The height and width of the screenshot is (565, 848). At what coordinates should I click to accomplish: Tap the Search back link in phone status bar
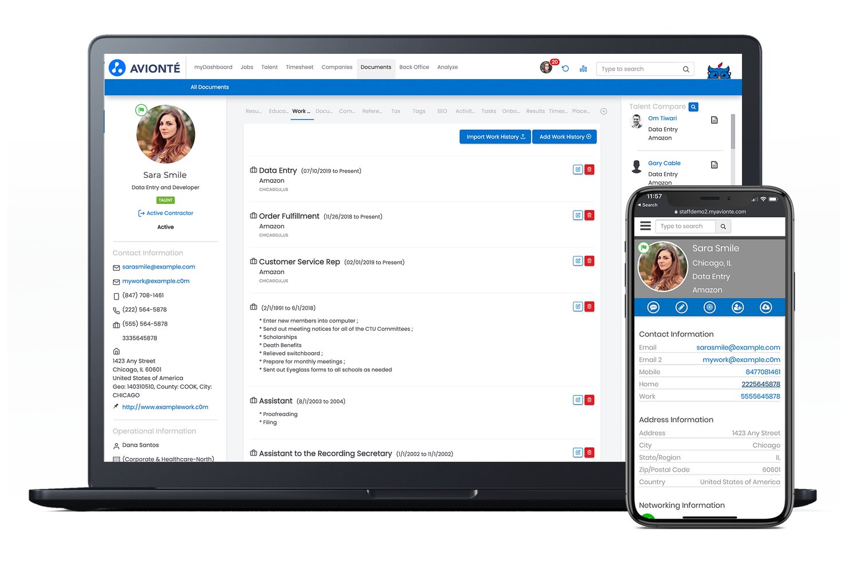tap(647, 205)
